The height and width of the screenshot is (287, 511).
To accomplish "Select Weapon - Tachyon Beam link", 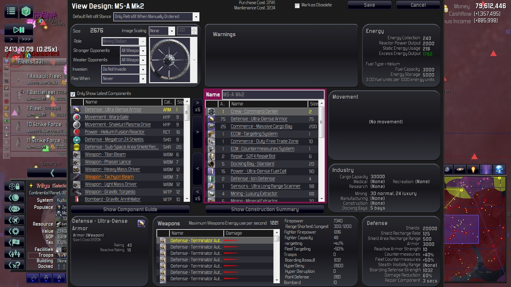I will point(109,177).
